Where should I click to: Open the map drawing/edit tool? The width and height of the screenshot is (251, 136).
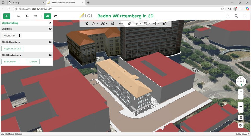(x=27, y=16)
